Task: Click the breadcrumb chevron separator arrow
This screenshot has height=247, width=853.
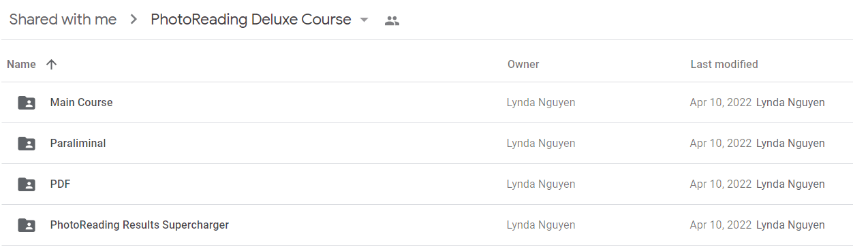Action: [134, 20]
